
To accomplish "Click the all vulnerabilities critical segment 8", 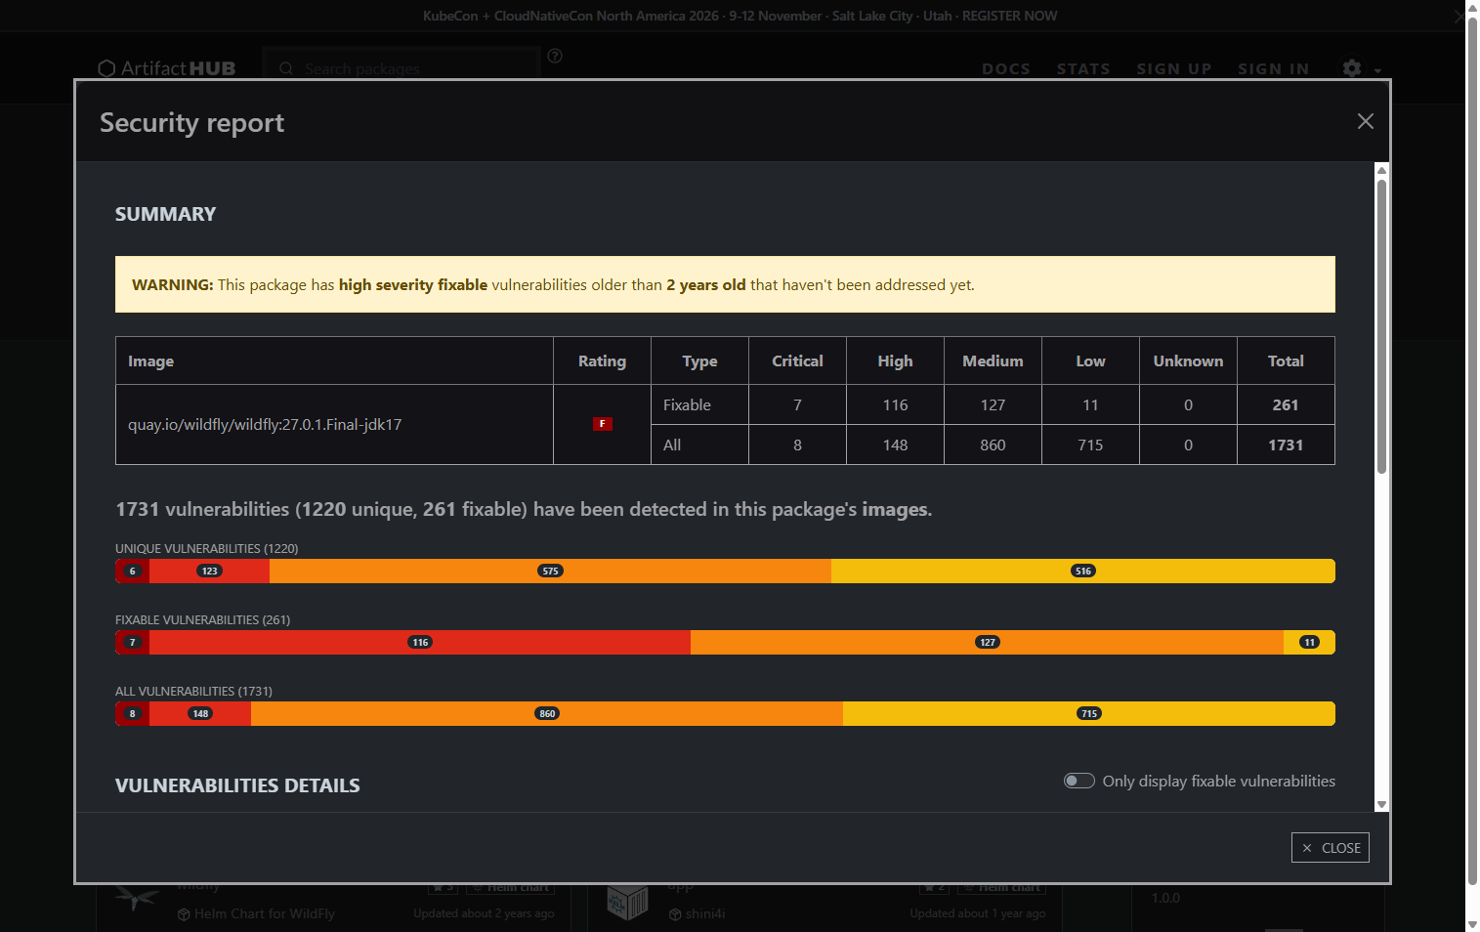I will pyautogui.click(x=133, y=713).
